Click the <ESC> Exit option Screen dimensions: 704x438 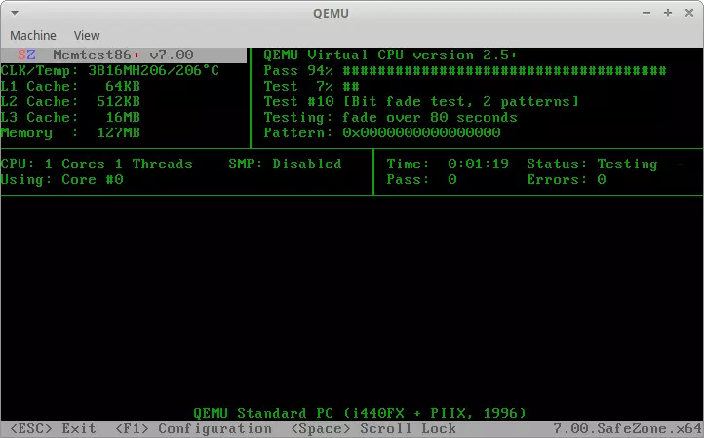(53, 429)
